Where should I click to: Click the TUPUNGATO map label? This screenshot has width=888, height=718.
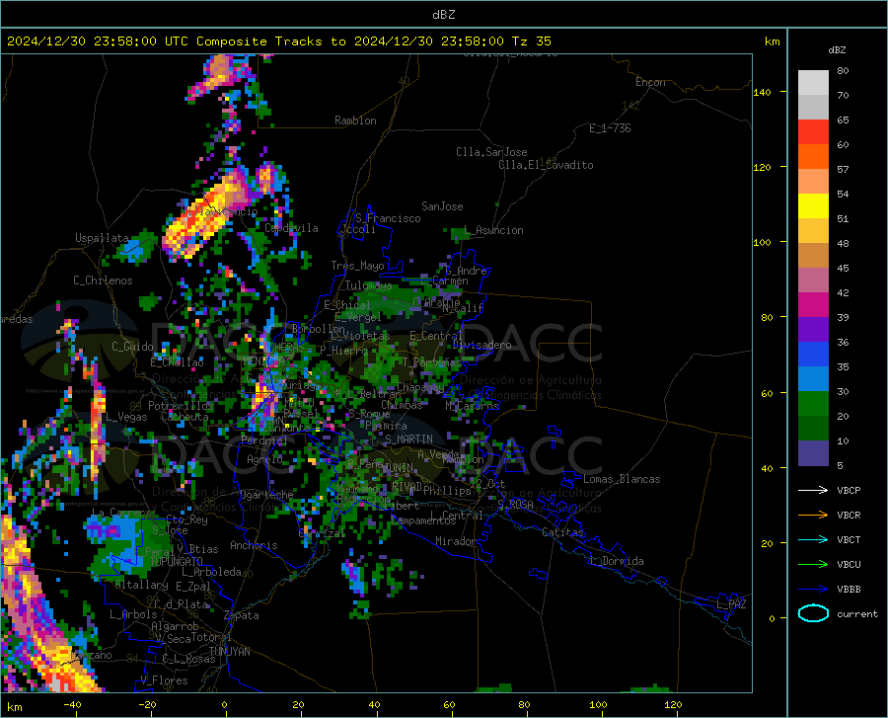pyautogui.click(x=177, y=562)
